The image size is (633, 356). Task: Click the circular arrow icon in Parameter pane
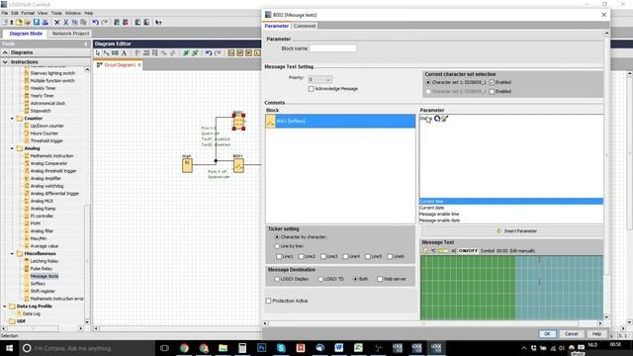pyautogui.click(x=437, y=119)
